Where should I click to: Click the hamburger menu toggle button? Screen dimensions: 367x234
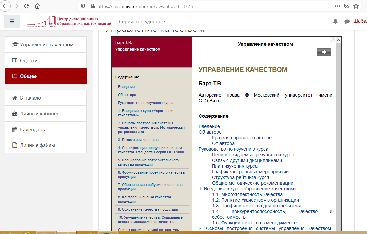pos(12,22)
